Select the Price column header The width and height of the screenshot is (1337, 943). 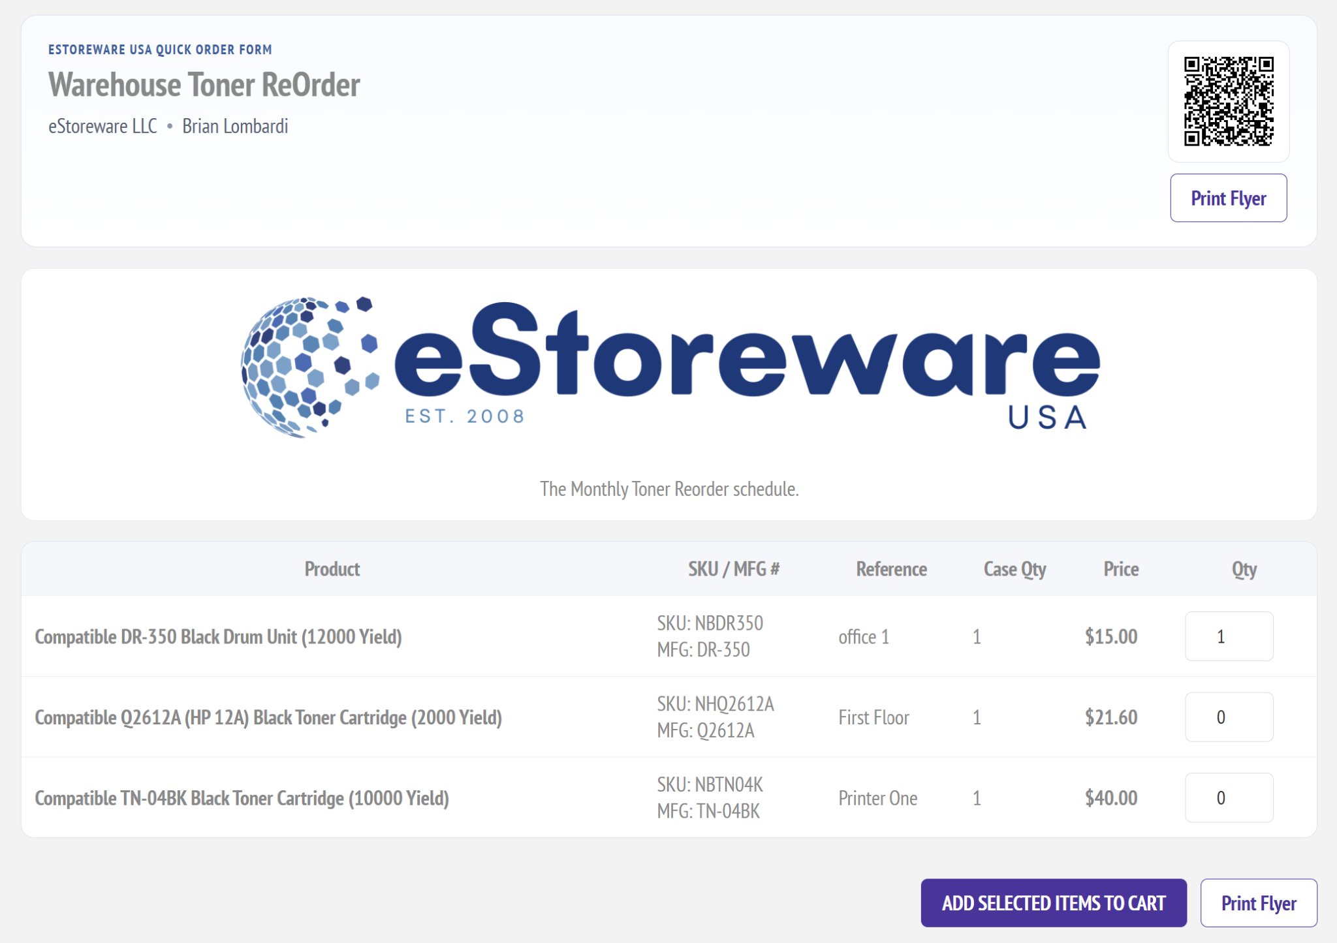1121,569
